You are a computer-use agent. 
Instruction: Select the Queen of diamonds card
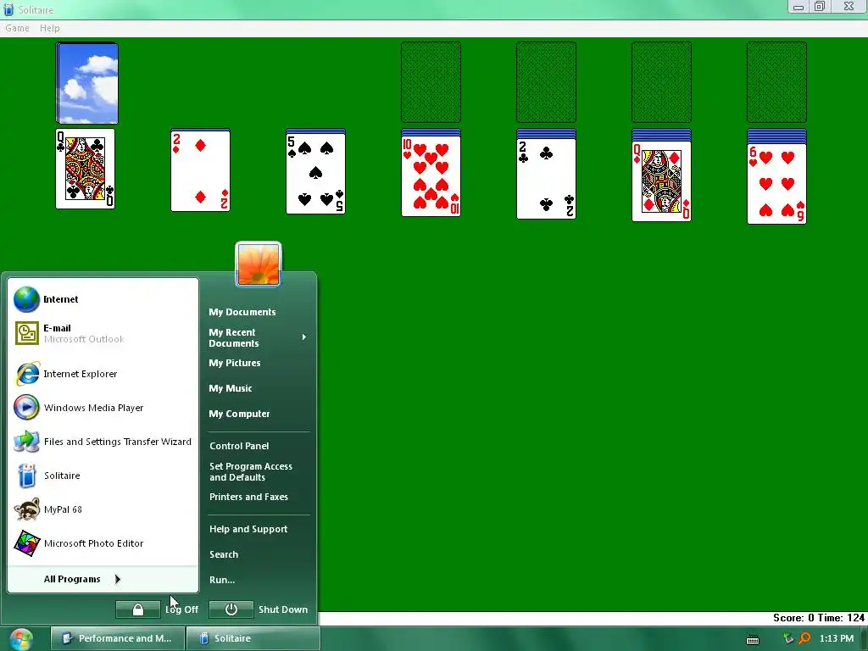pos(661,181)
